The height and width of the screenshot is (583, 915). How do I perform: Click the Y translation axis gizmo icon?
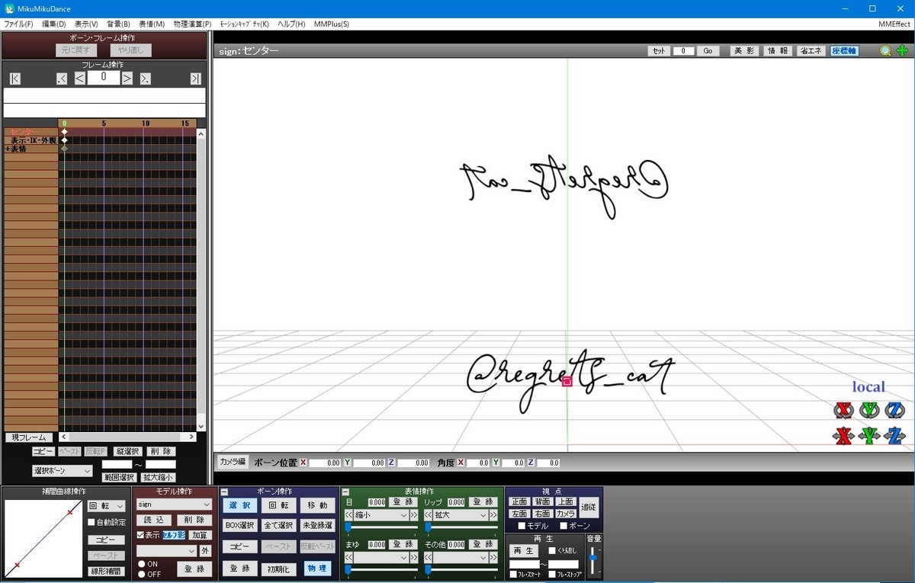click(x=869, y=436)
